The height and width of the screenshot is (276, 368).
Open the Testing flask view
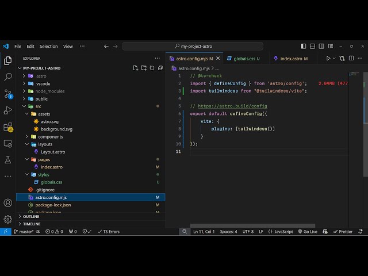[x=7, y=160]
